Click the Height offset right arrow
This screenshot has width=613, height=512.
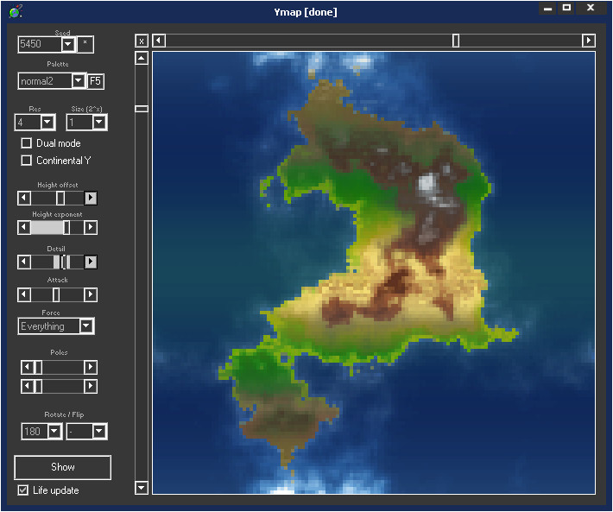(x=91, y=198)
